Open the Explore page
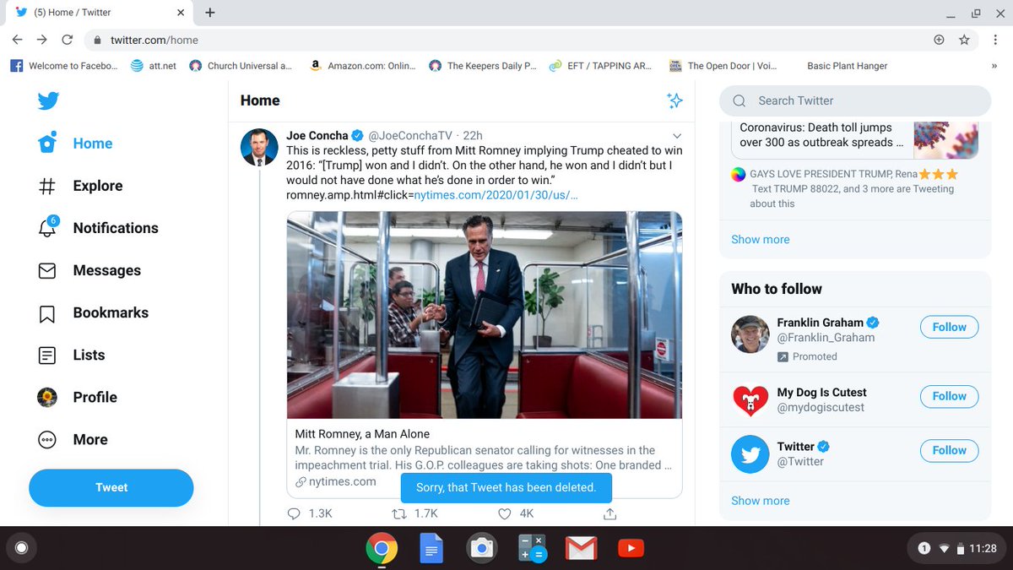 click(x=80, y=186)
